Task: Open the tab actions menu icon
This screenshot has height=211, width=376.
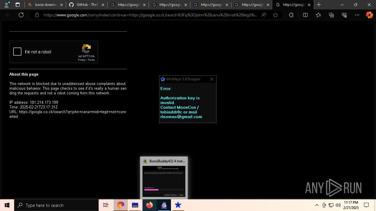Action: [x=18, y=5]
